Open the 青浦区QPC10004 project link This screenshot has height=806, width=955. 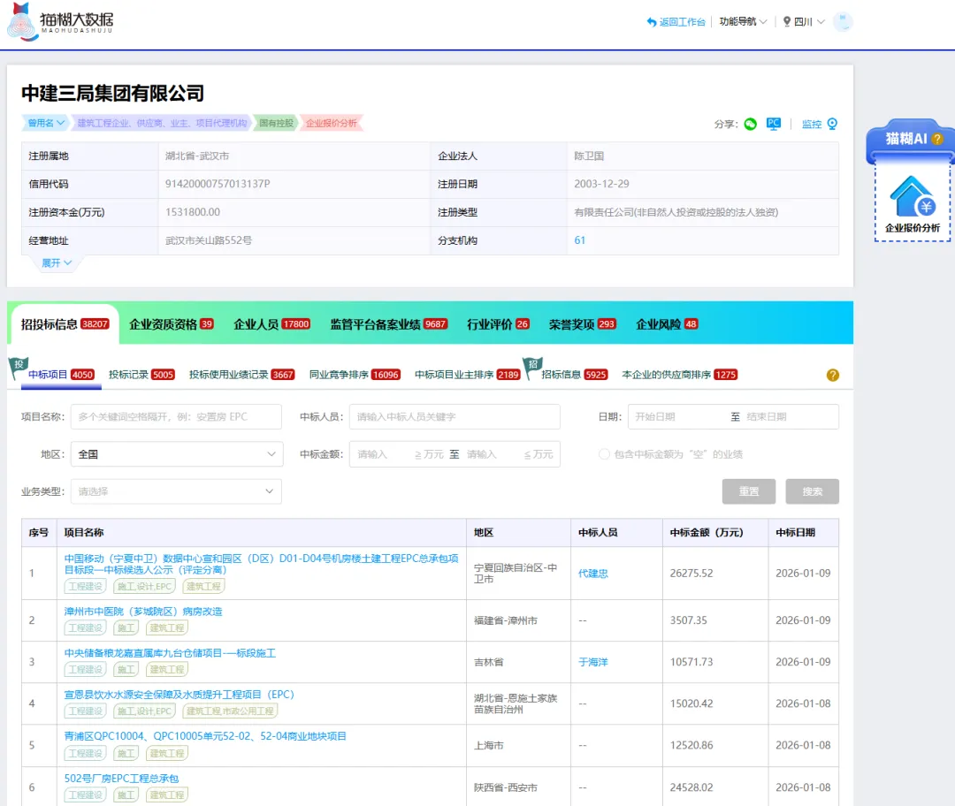[205, 736]
